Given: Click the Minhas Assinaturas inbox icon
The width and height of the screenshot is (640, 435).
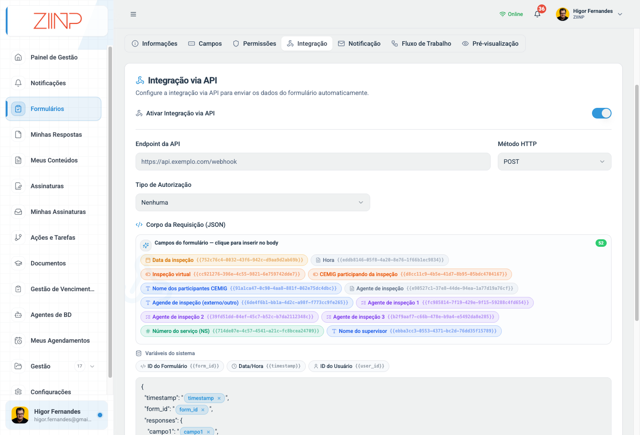Looking at the screenshot, I should (18, 212).
